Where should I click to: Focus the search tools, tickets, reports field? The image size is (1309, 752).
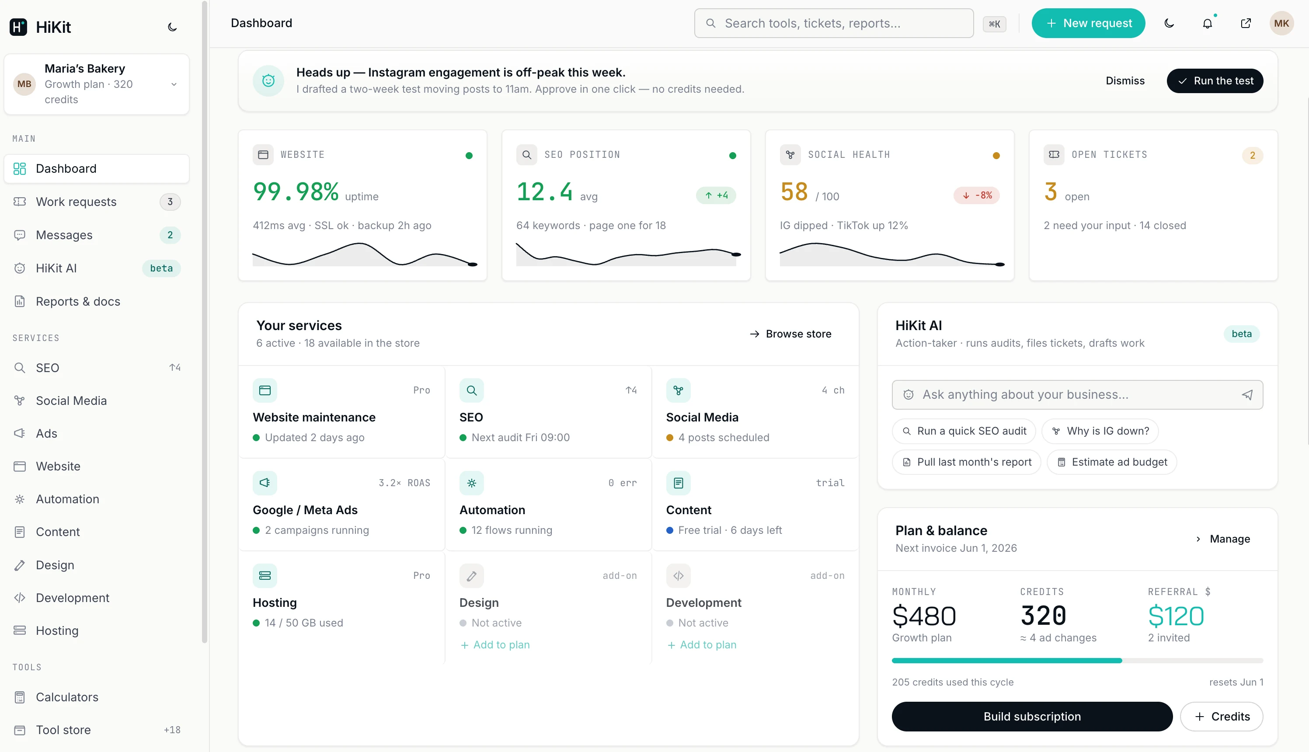coord(834,23)
